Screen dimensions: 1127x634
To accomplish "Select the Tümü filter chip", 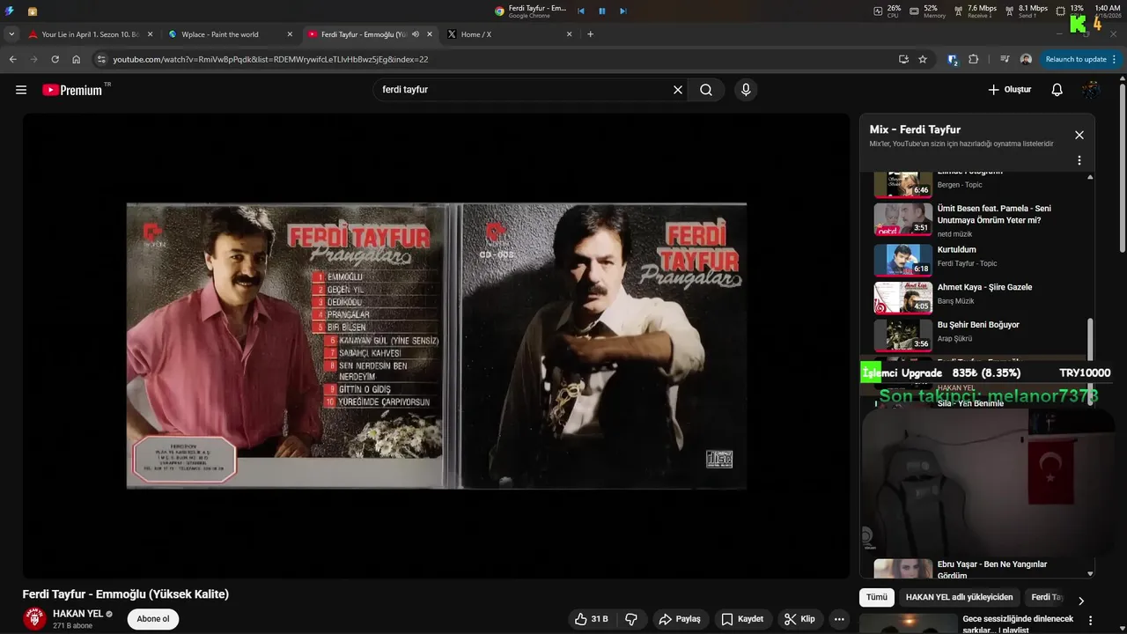I will [877, 597].
